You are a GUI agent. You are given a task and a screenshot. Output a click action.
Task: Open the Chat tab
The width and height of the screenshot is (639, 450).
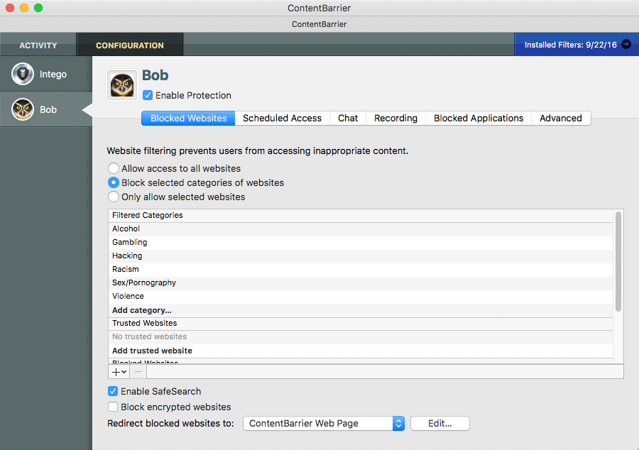point(348,118)
